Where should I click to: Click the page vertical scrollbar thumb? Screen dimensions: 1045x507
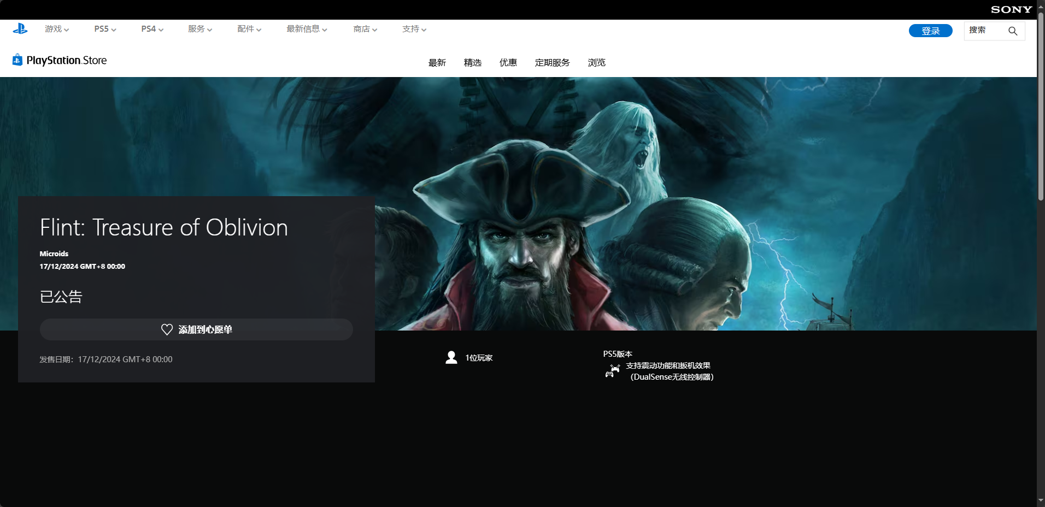pyautogui.click(x=1041, y=107)
